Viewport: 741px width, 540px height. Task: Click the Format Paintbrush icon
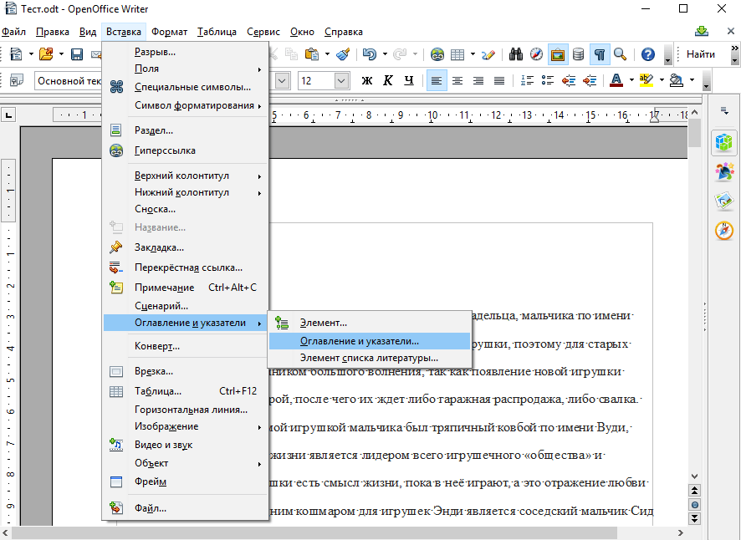[x=343, y=54]
